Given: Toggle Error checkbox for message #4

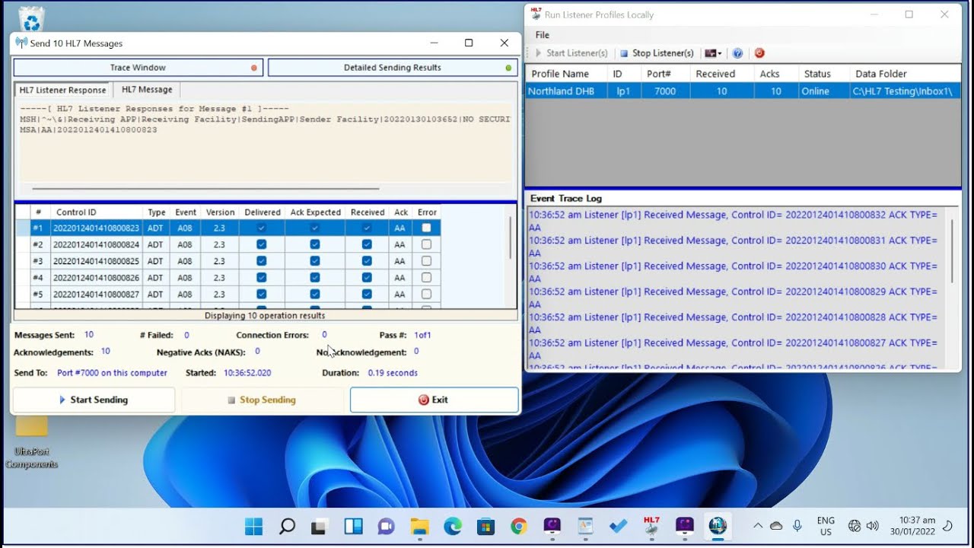Looking at the screenshot, I should click(426, 278).
